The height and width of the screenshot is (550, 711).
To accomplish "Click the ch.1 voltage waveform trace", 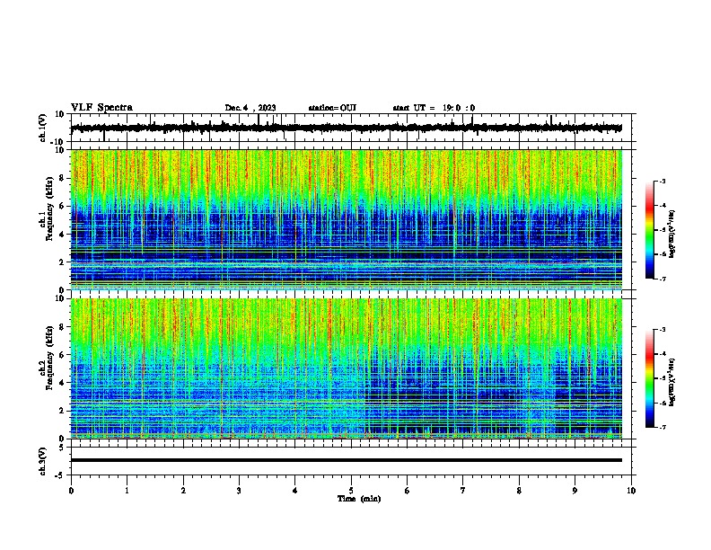I will (346, 128).
